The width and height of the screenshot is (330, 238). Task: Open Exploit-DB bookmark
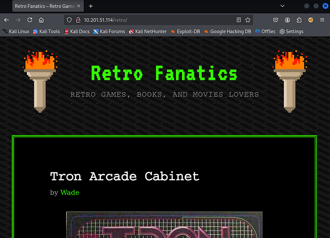point(185,32)
